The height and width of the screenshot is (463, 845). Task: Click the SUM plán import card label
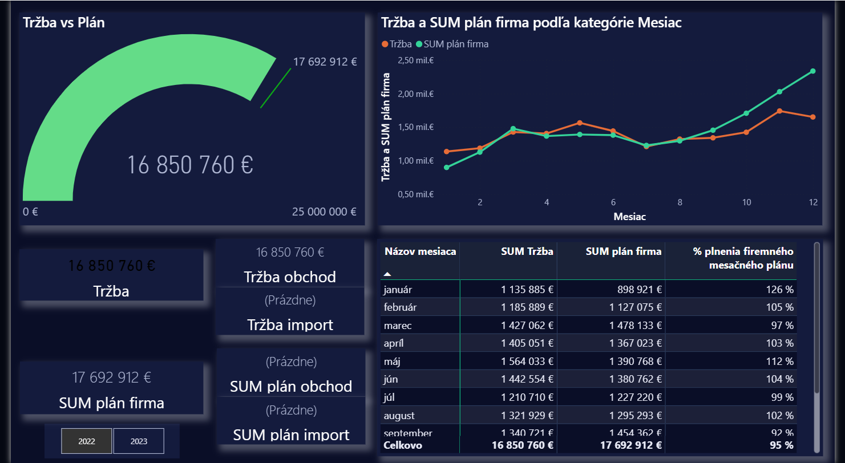[291, 434]
